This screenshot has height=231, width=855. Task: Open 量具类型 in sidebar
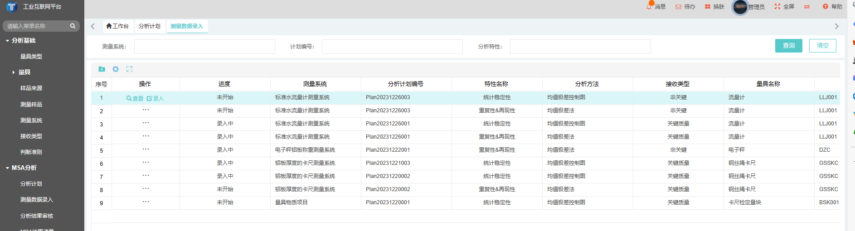tap(31, 56)
